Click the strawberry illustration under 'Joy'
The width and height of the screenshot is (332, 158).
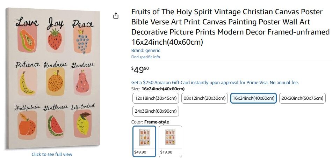(55, 39)
